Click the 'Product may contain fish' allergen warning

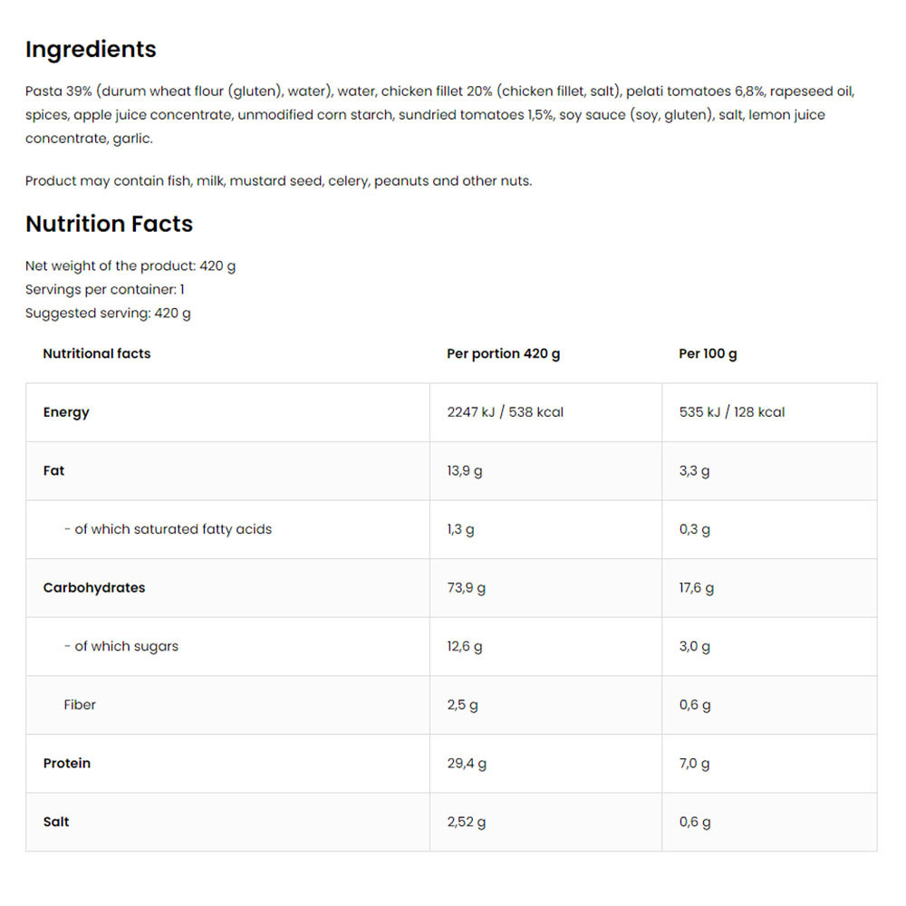coord(278,181)
